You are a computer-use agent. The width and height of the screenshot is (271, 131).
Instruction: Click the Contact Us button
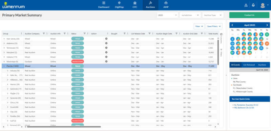click(x=249, y=15)
